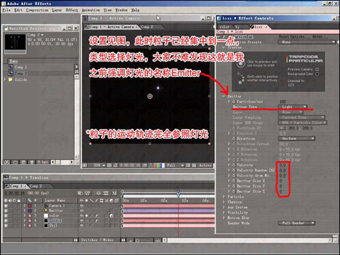Toggle visibility eye of Emitter layer
The width and height of the screenshot is (340, 255).
pos(6,211)
